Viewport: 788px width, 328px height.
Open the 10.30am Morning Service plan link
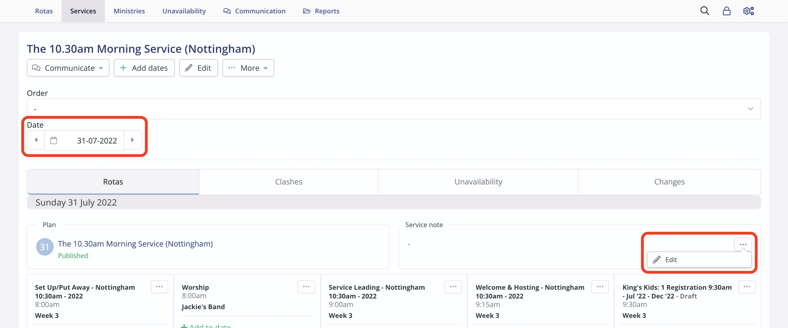[135, 244]
